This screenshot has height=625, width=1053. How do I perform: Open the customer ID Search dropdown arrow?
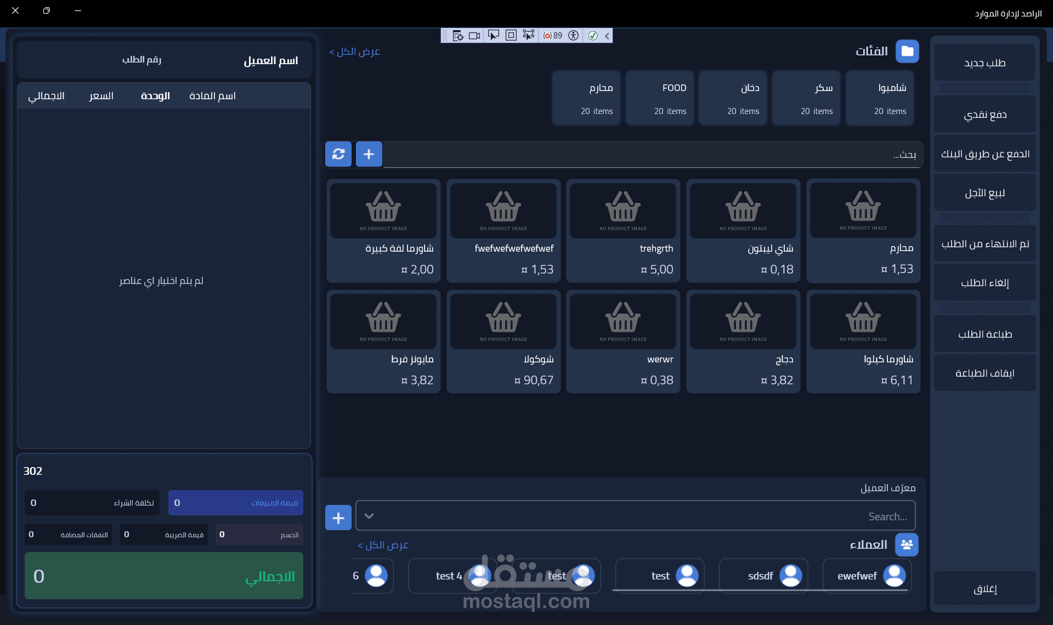tap(369, 516)
